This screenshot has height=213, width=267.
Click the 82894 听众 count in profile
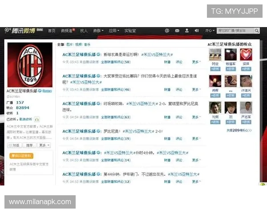[x=23, y=108]
